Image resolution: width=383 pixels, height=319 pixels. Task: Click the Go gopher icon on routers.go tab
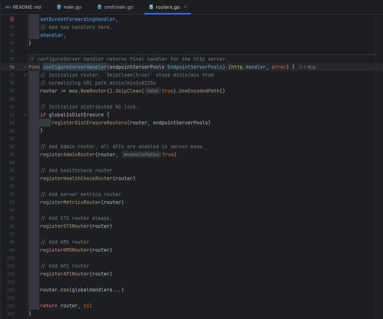tap(151, 7)
